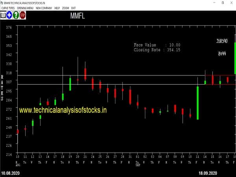
Task: Click the Face Value 10.00 label
Action: [x=157, y=45]
